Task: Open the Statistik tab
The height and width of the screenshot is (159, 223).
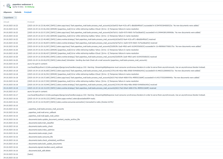Action: pyautogui.click(x=18, y=12)
